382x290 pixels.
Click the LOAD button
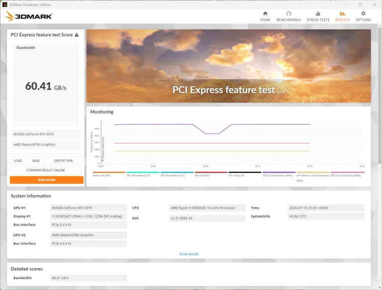[18, 160]
